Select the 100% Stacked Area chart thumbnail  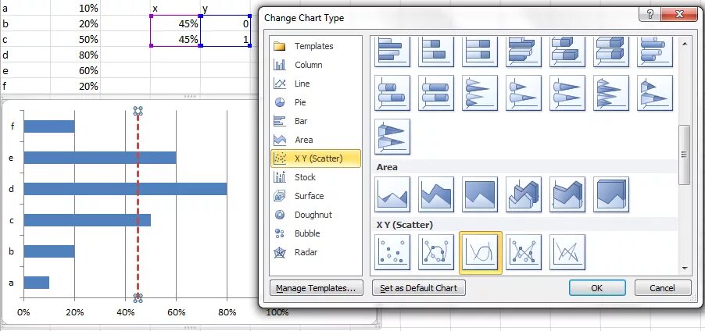[481, 194]
